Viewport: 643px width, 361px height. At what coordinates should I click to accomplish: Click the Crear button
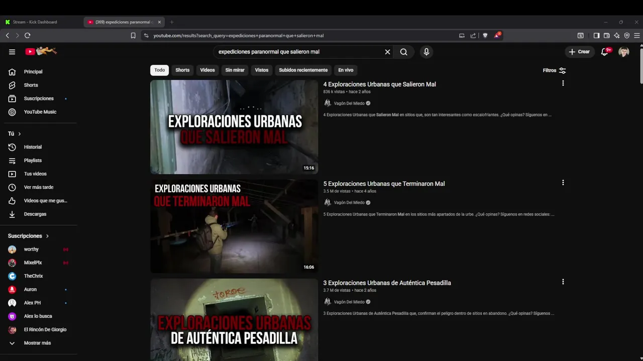point(579,52)
